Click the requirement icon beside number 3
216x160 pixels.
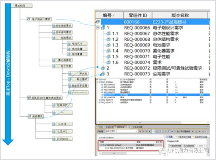click(x=103, y=74)
